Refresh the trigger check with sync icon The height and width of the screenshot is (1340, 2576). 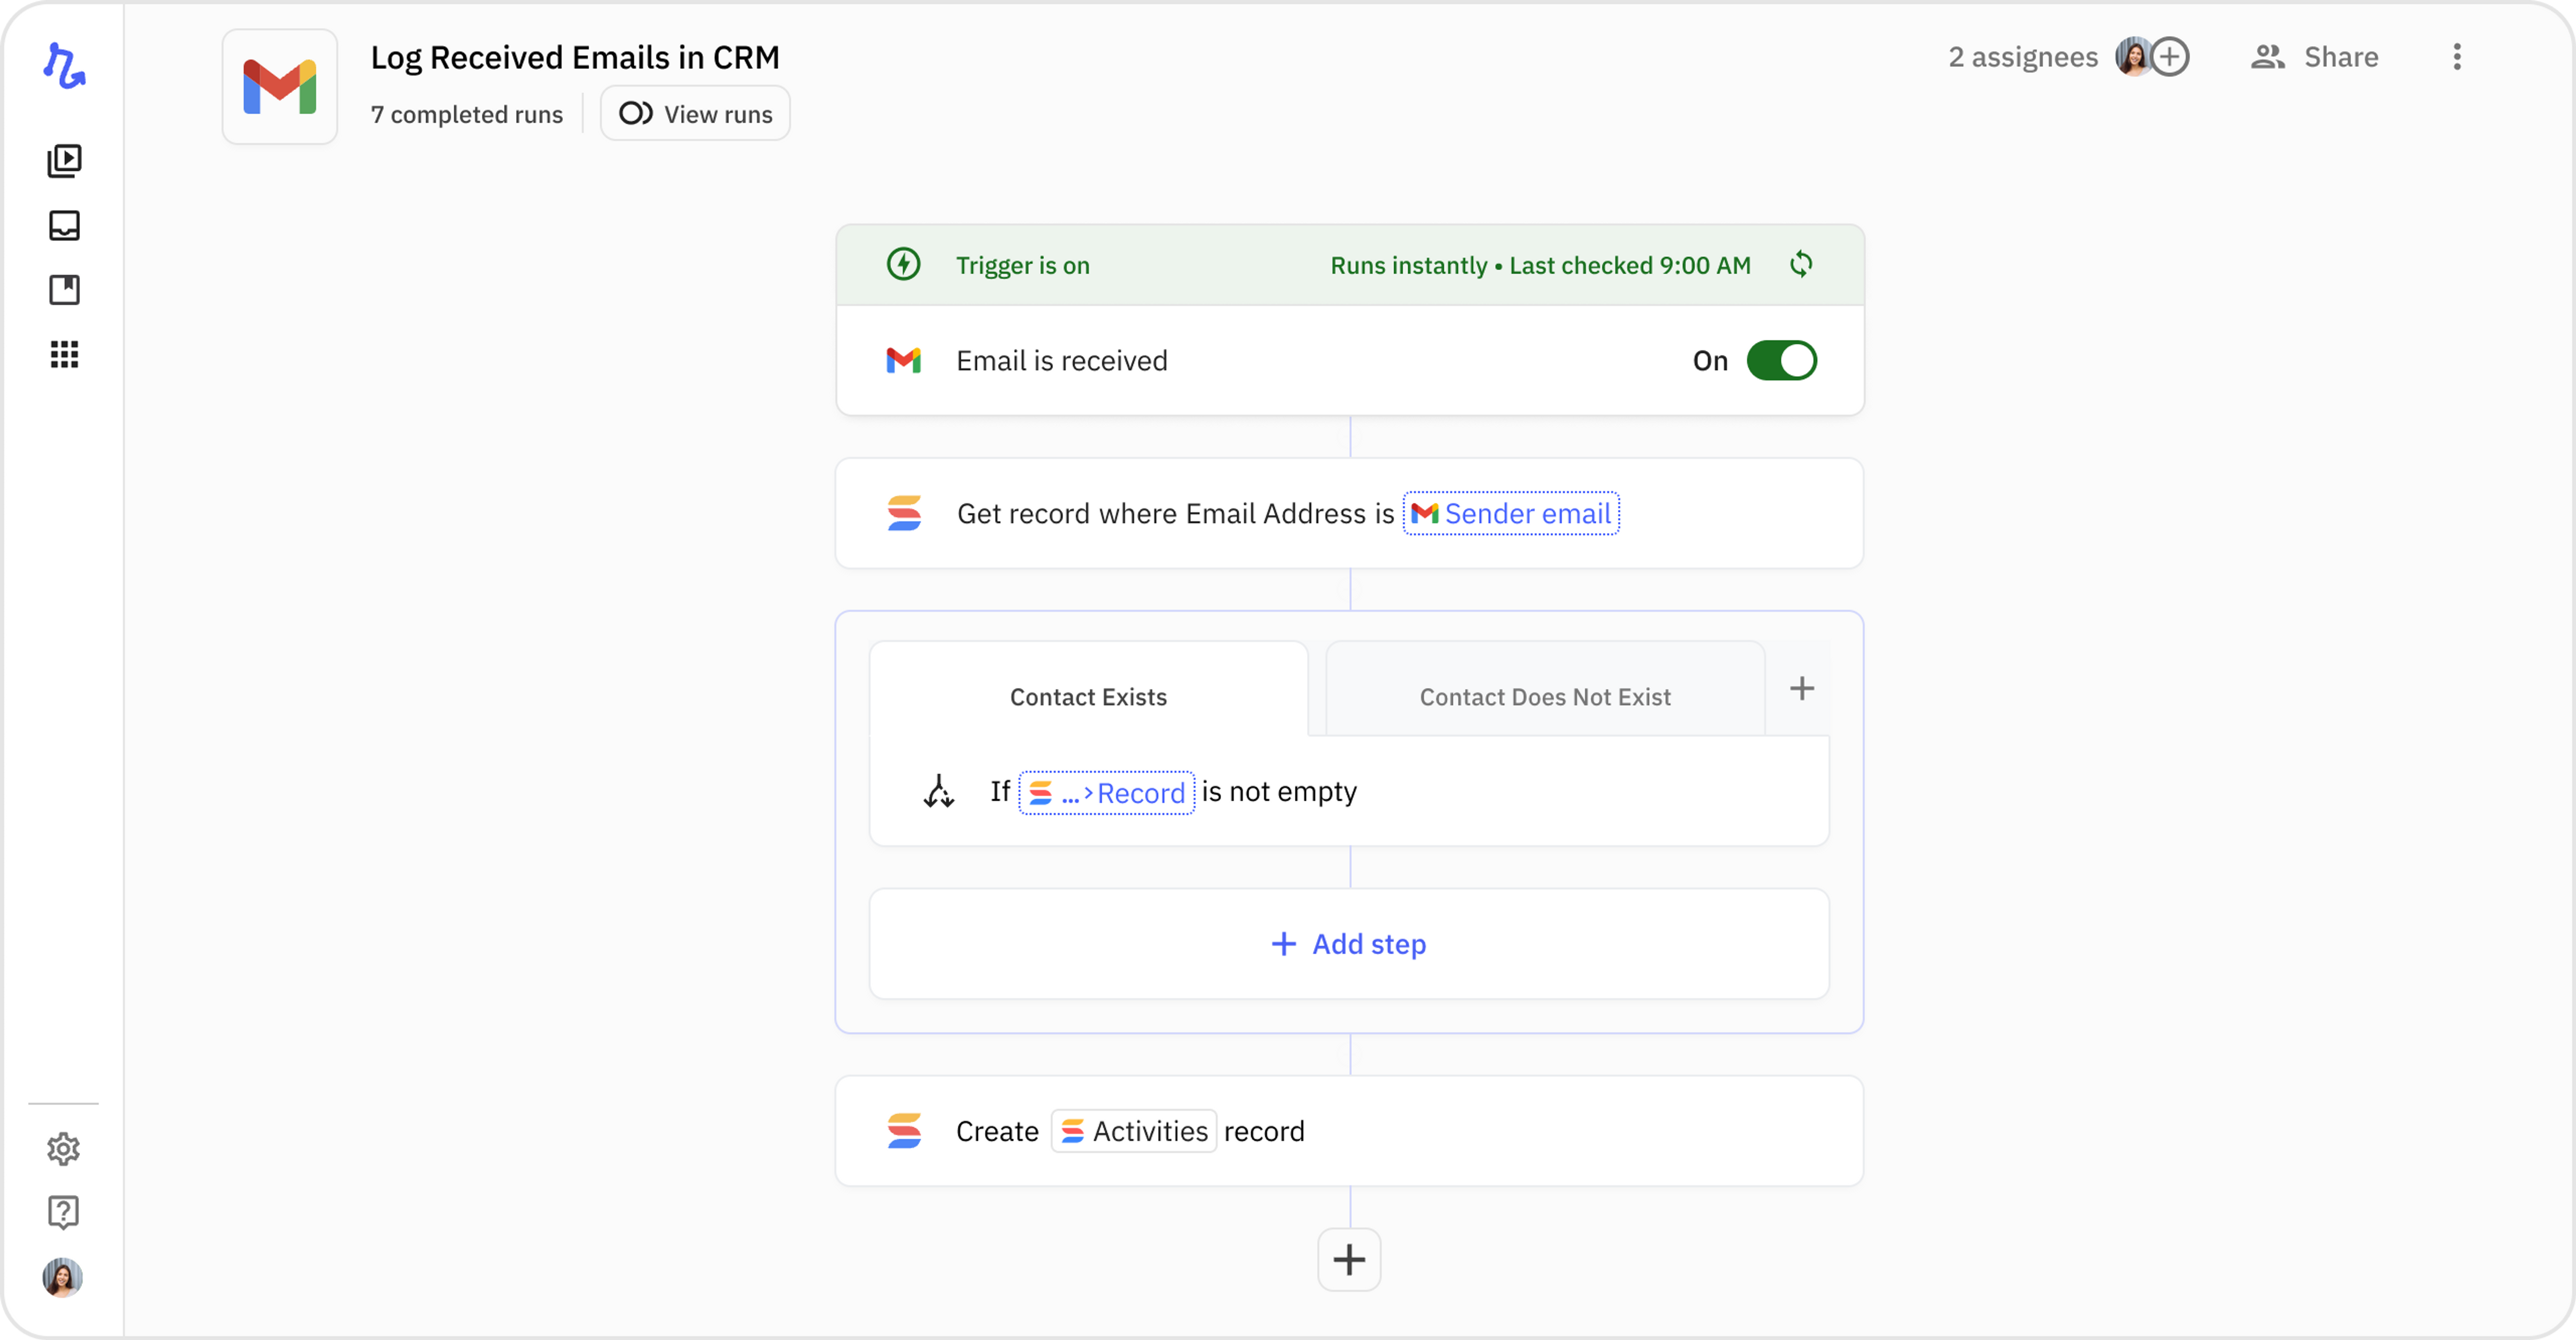pos(1801,264)
